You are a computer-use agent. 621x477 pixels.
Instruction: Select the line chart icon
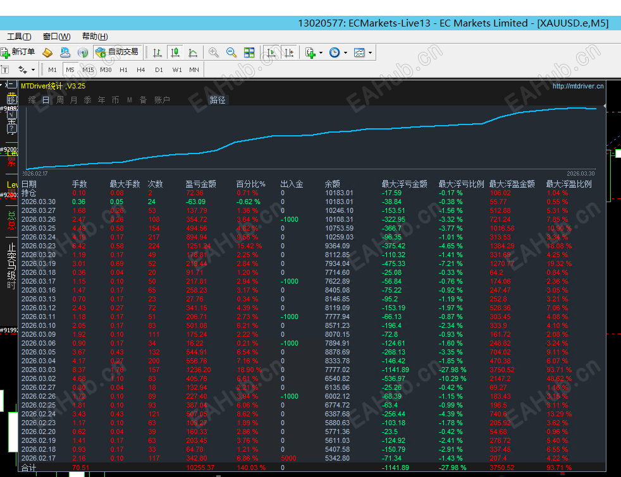[x=193, y=52]
